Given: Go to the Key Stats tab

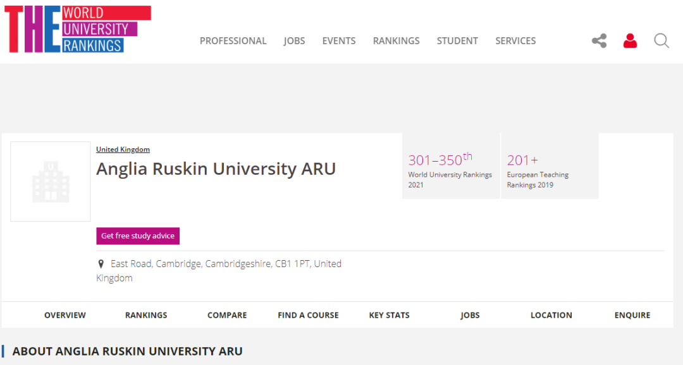Looking at the screenshot, I should click(x=389, y=315).
